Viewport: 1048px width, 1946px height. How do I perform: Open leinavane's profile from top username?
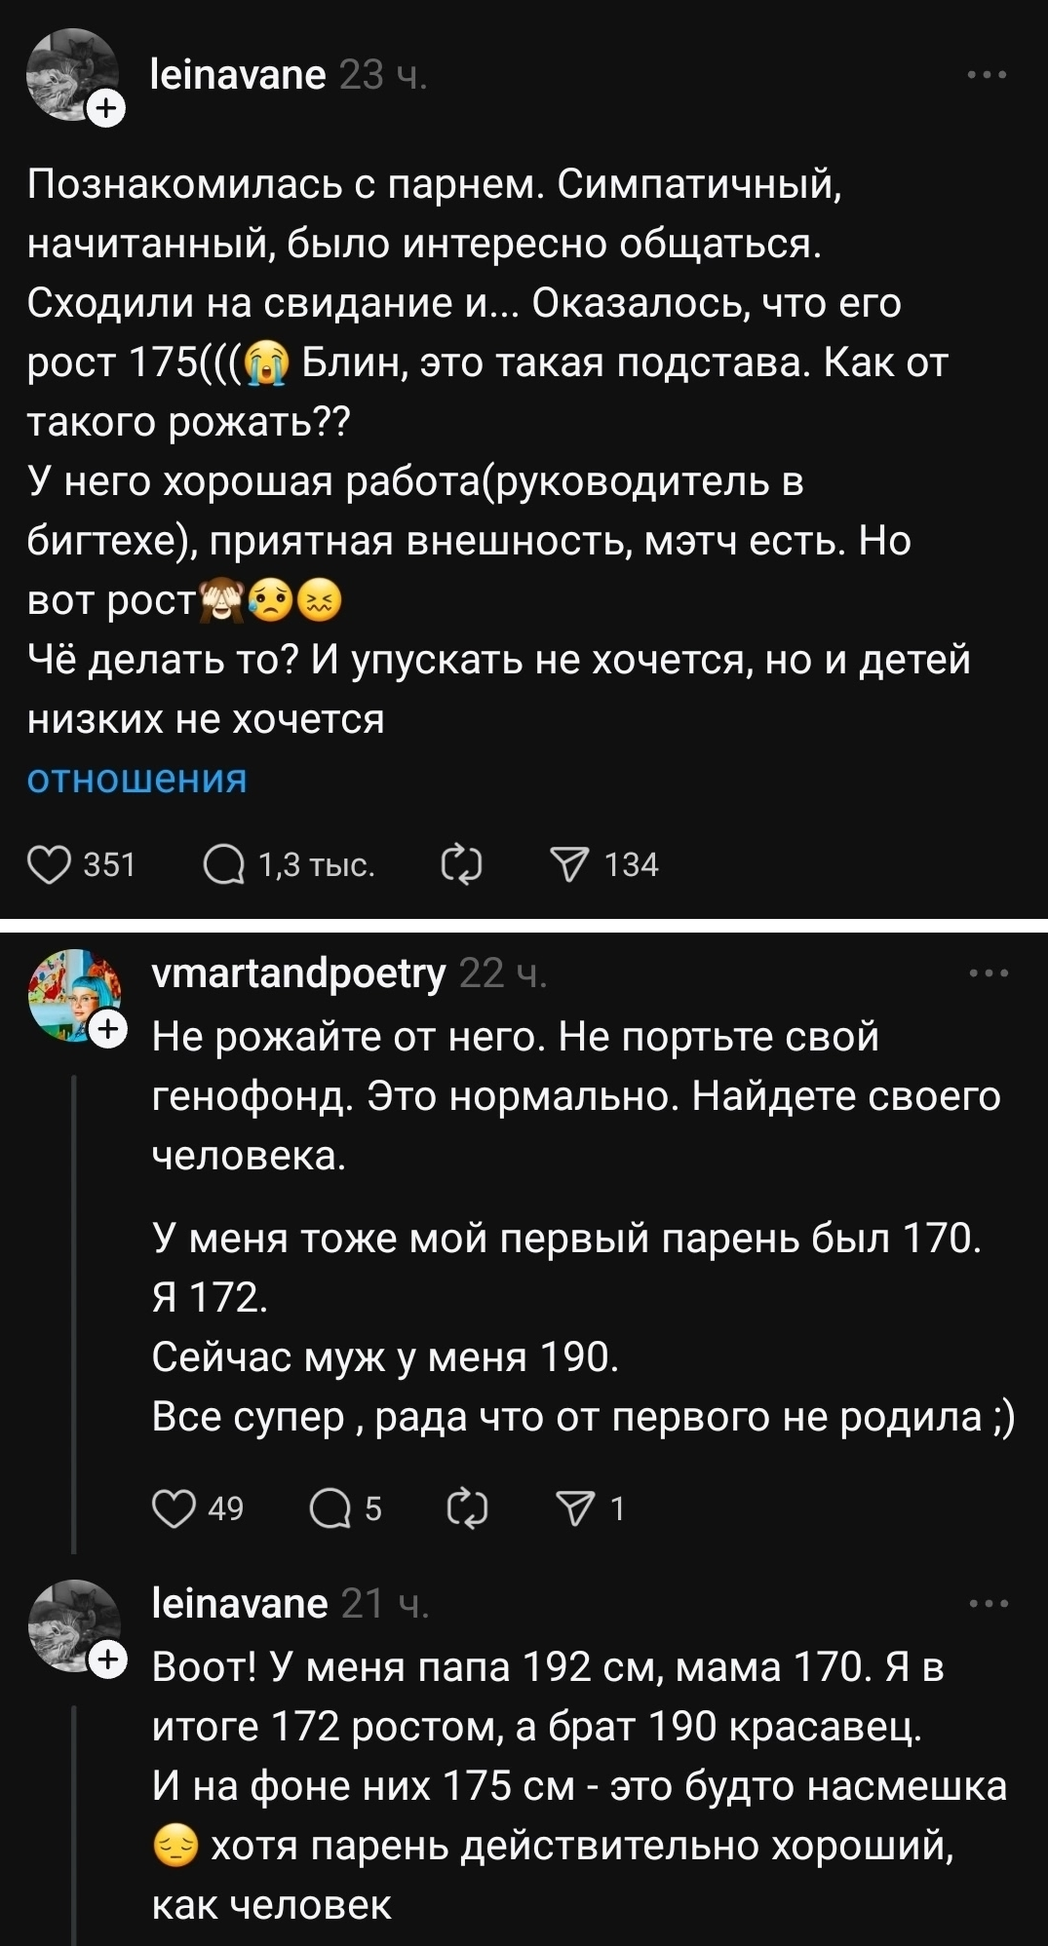click(x=238, y=75)
